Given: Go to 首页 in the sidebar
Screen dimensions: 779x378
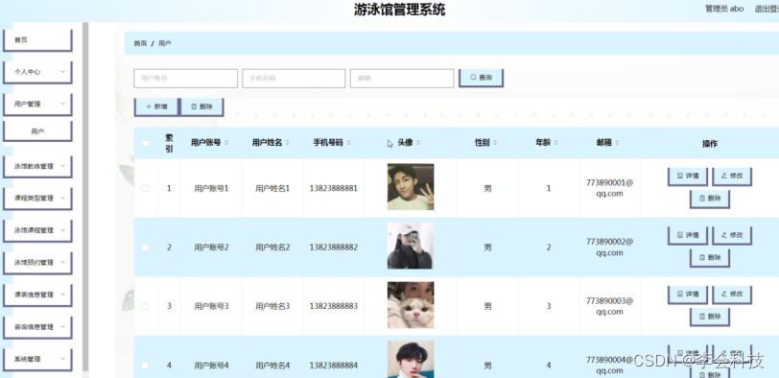Looking at the screenshot, I should click(x=37, y=40).
